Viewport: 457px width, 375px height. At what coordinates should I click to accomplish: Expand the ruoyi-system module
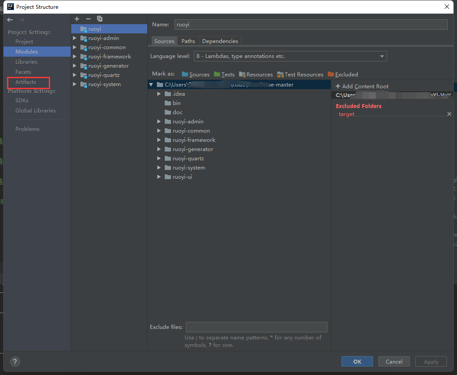pyautogui.click(x=75, y=84)
